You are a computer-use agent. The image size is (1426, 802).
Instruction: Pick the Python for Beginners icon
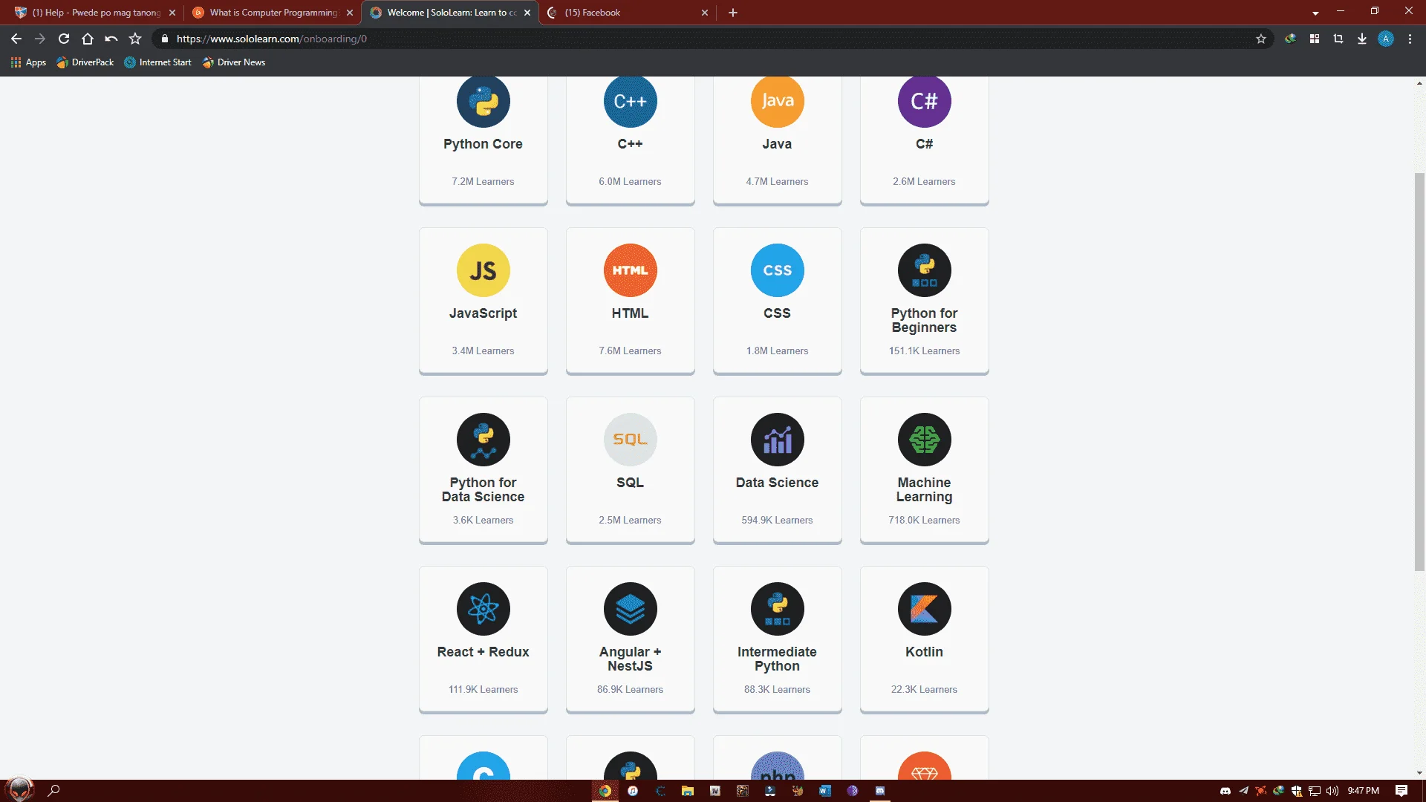pyautogui.click(x=924, y=270)
